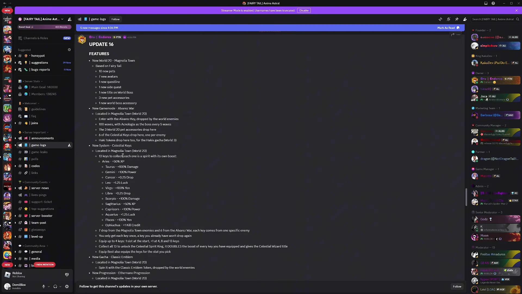
Task: Dismiss the Suggested channels section
Action: coord(69,50)
